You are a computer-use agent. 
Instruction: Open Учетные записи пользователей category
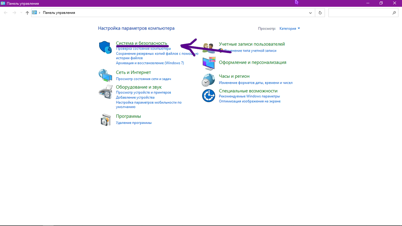(x=252, y=44)
